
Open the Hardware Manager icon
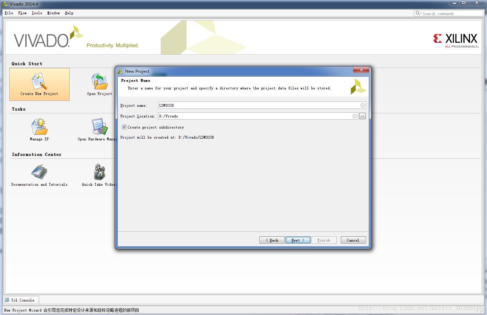[100, 127]
